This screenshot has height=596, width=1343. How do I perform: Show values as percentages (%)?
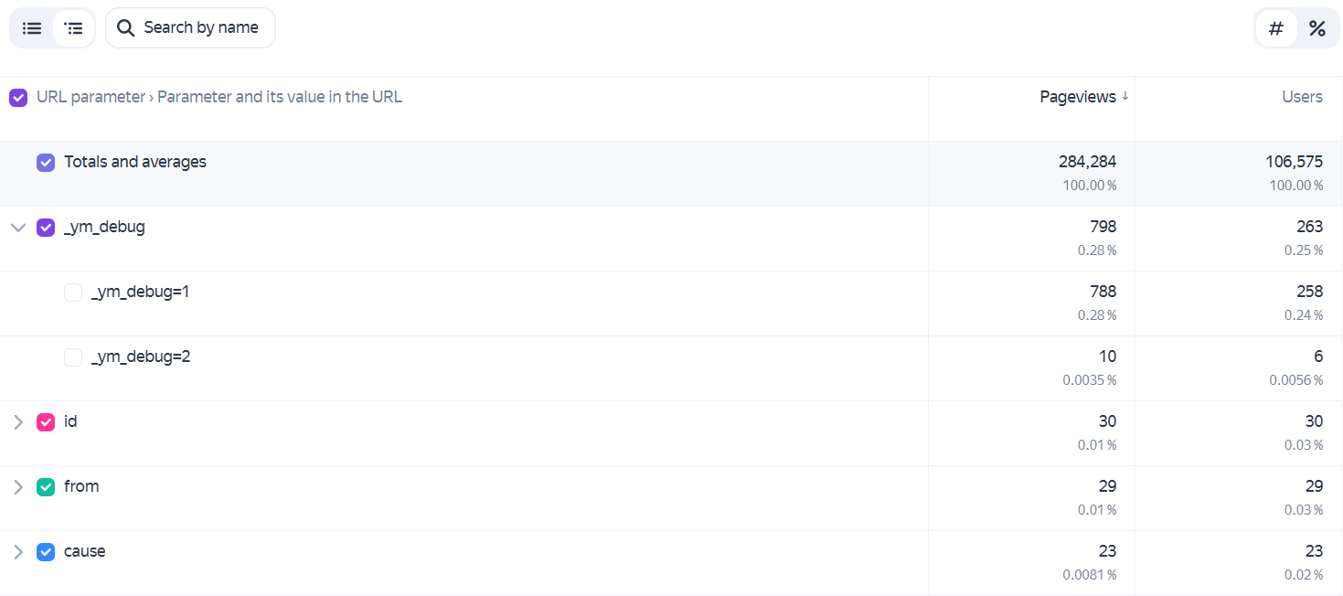pos(1317,28)
